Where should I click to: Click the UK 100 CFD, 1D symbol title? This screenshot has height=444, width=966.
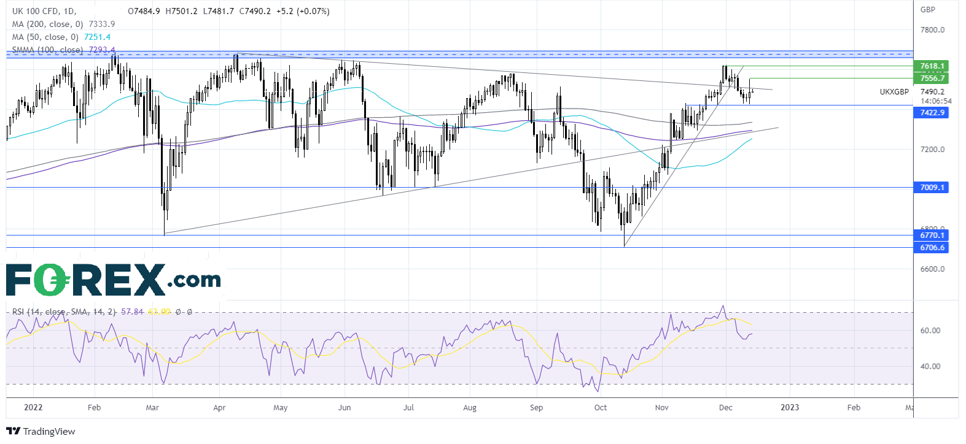[44, 11]
